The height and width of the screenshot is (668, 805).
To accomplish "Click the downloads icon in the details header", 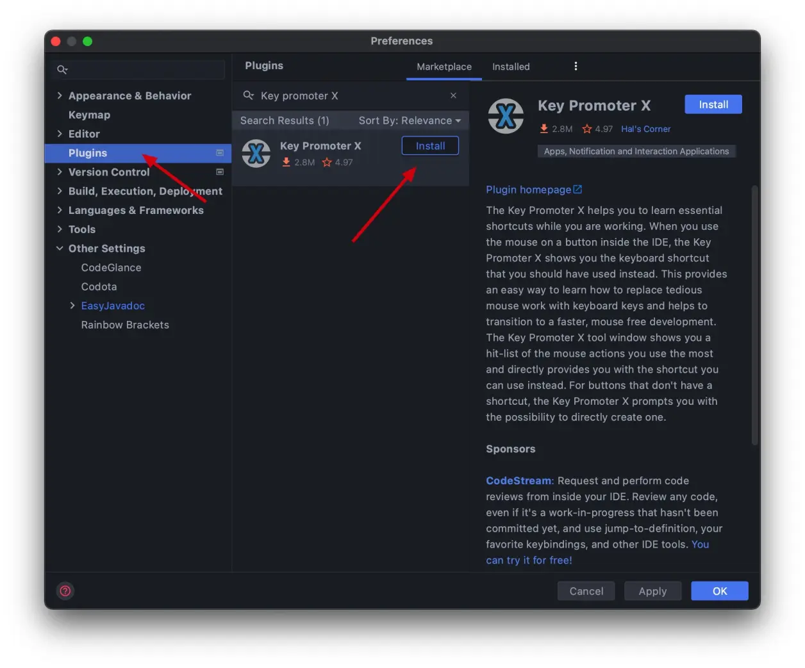I will point(544,129).
